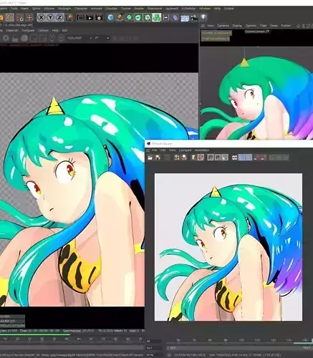Click the green Extrude generator icon

coord(138,17)
